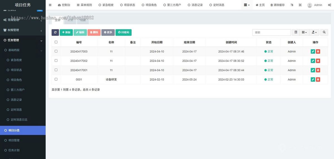Open the tab list dropdown in top bar

pyautogui.click(x=247, y=5)
